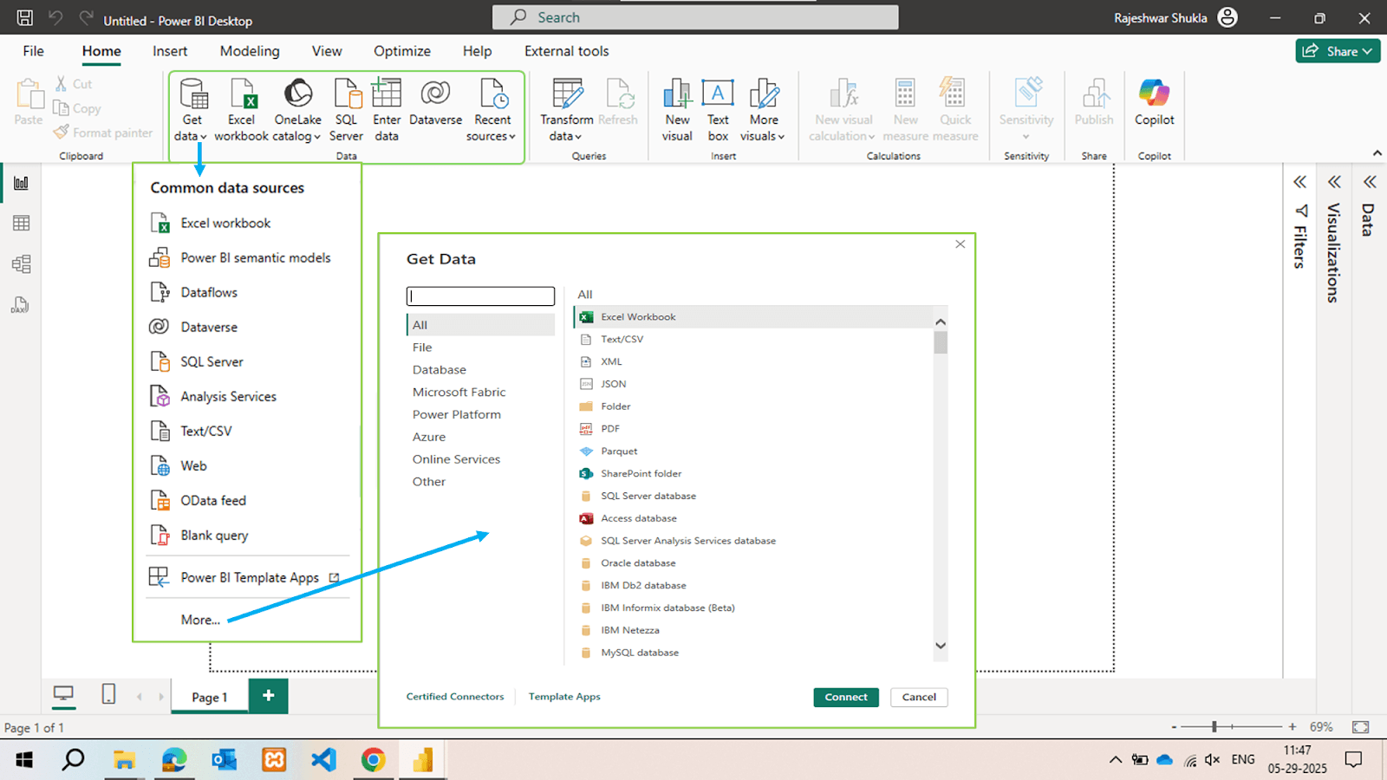Switch to mobile layout view icon

(108, 694)
